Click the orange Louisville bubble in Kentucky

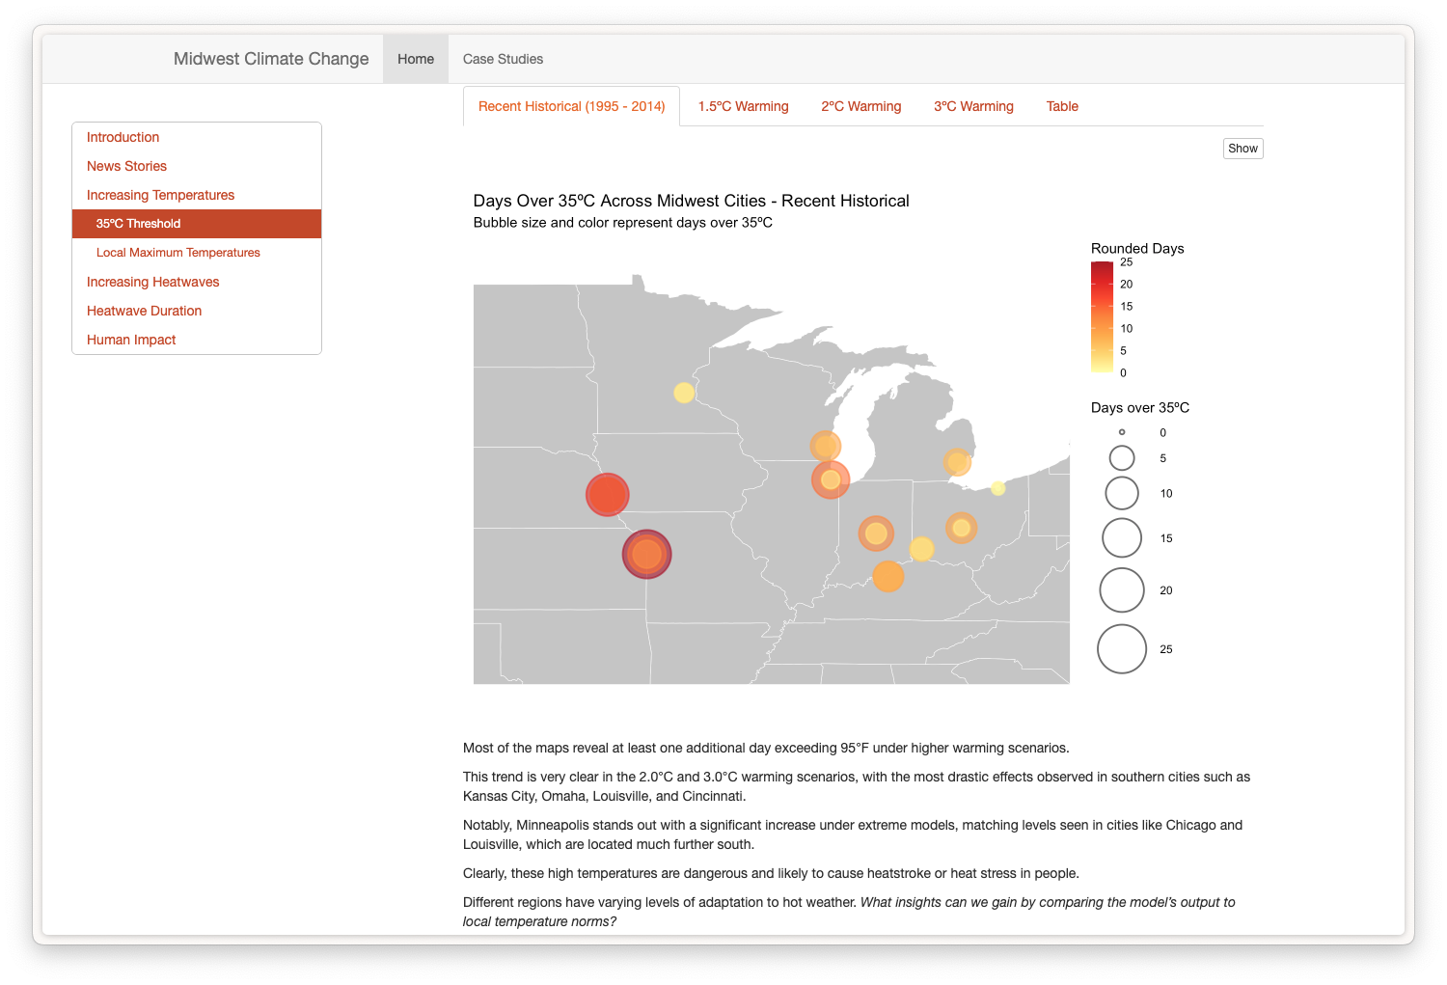[888, 576]
